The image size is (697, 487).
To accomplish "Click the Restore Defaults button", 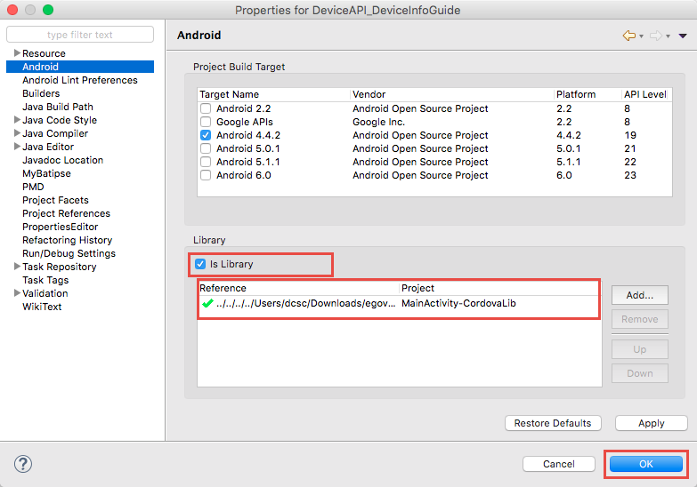I will point(552,423).
